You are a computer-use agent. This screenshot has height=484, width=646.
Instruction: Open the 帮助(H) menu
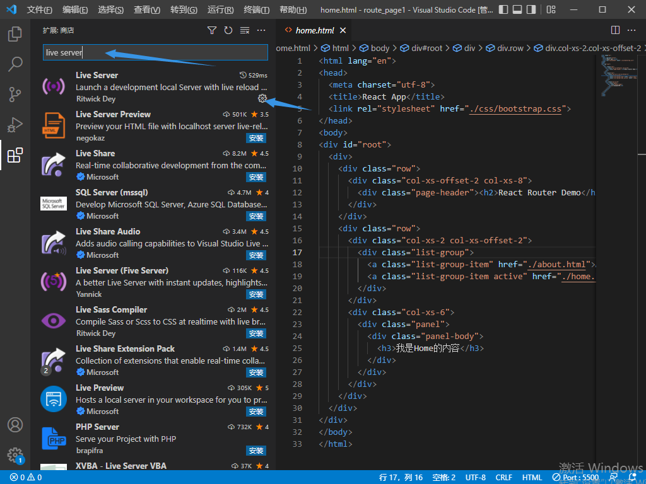coord(293,9)
